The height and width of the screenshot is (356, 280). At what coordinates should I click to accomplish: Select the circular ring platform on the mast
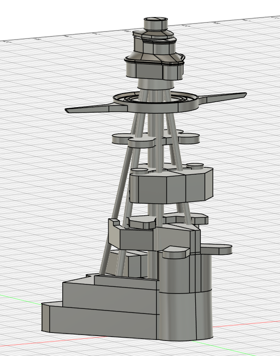tap(156, 102)
